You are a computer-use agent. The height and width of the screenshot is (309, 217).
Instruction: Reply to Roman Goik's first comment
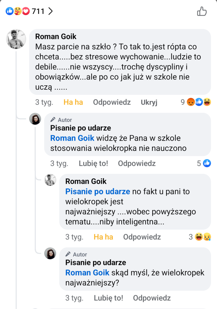pos(112,102)
